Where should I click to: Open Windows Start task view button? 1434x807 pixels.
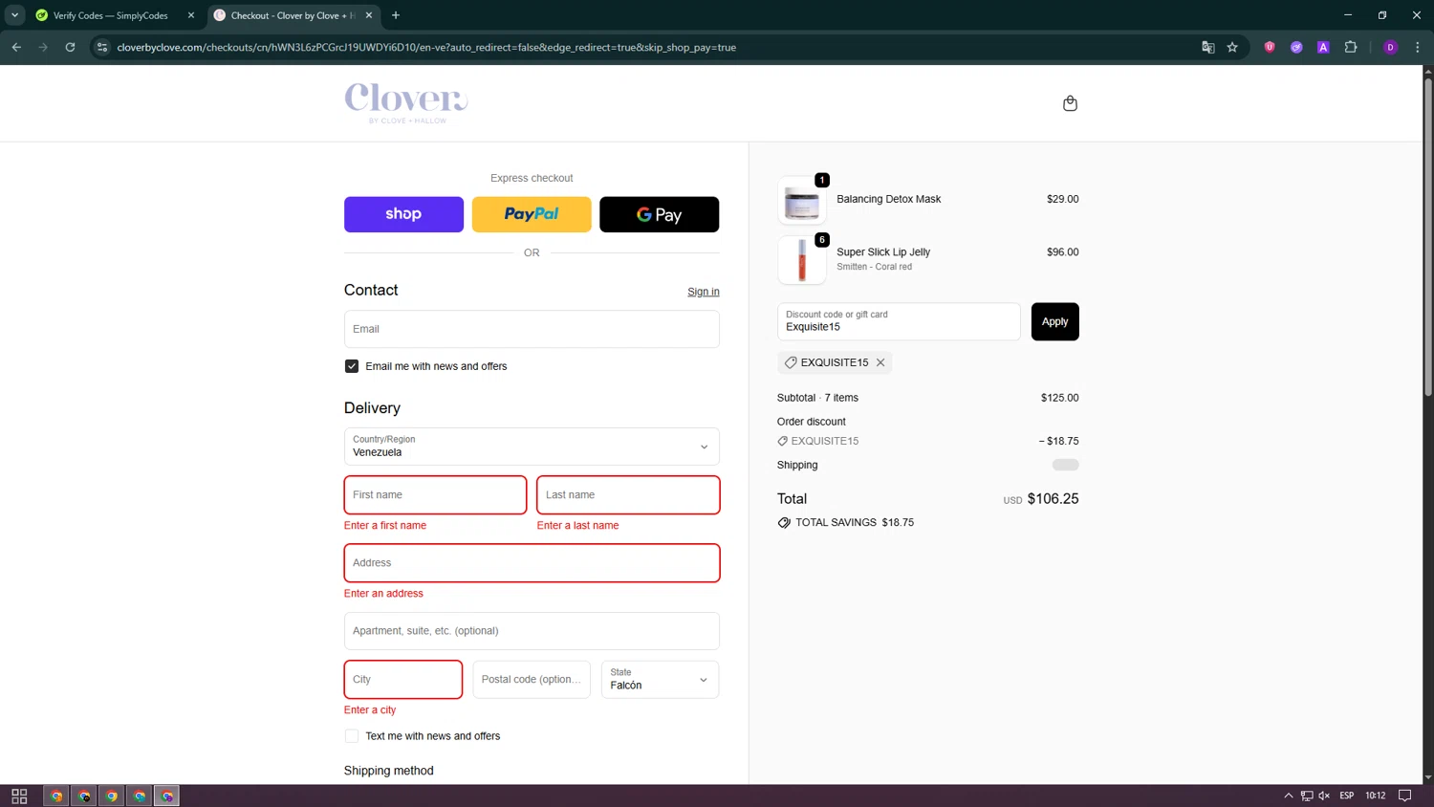(x=19, y=796)
